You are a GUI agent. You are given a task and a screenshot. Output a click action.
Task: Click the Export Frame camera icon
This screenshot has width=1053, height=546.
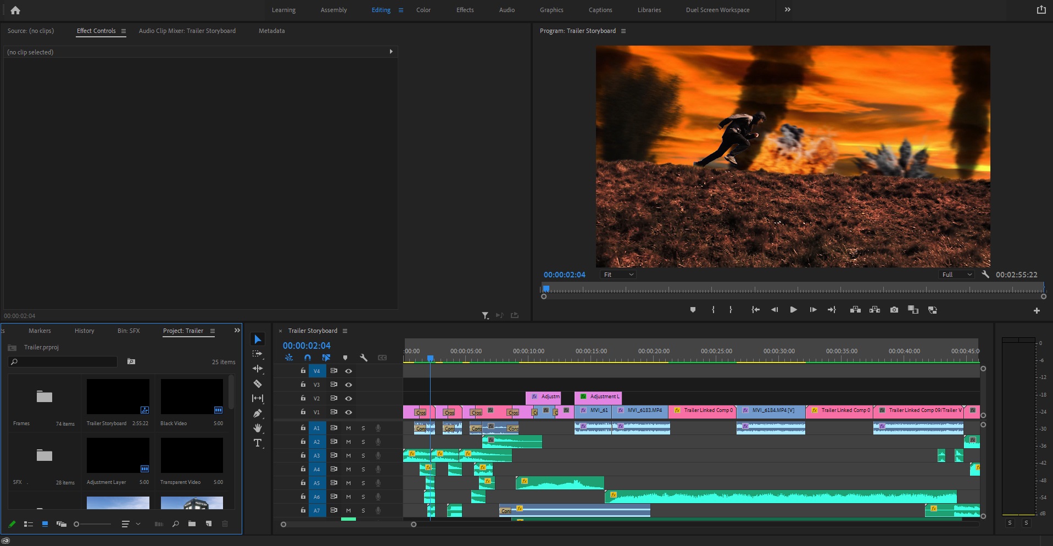pyautogui.click(x=894, y=310)
